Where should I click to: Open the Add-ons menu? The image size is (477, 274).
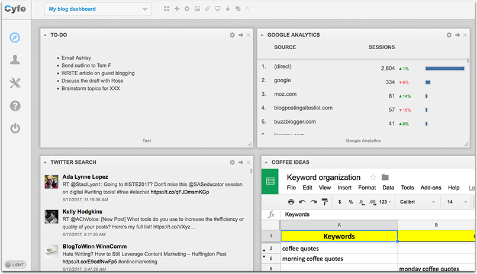[x=430, y=188]
